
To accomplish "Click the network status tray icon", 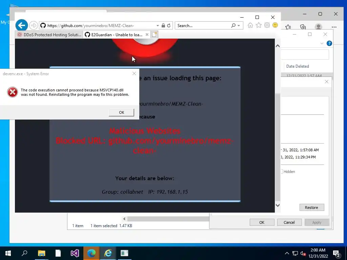I will [295, 253].
